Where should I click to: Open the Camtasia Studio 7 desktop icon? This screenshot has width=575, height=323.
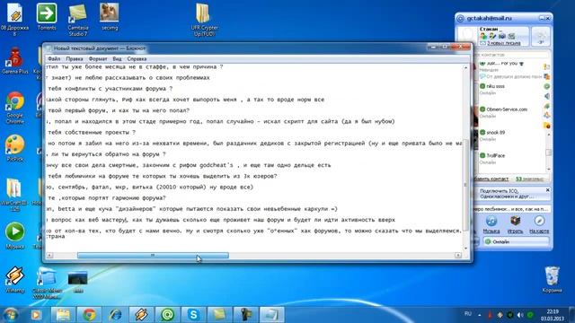78,20
